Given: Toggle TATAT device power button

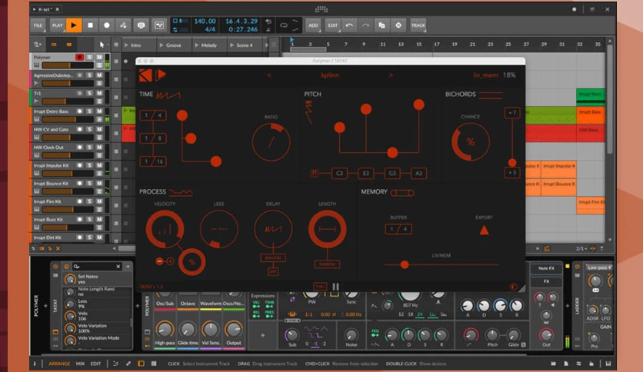Looking at the screenshot, I should pos(56,266).
